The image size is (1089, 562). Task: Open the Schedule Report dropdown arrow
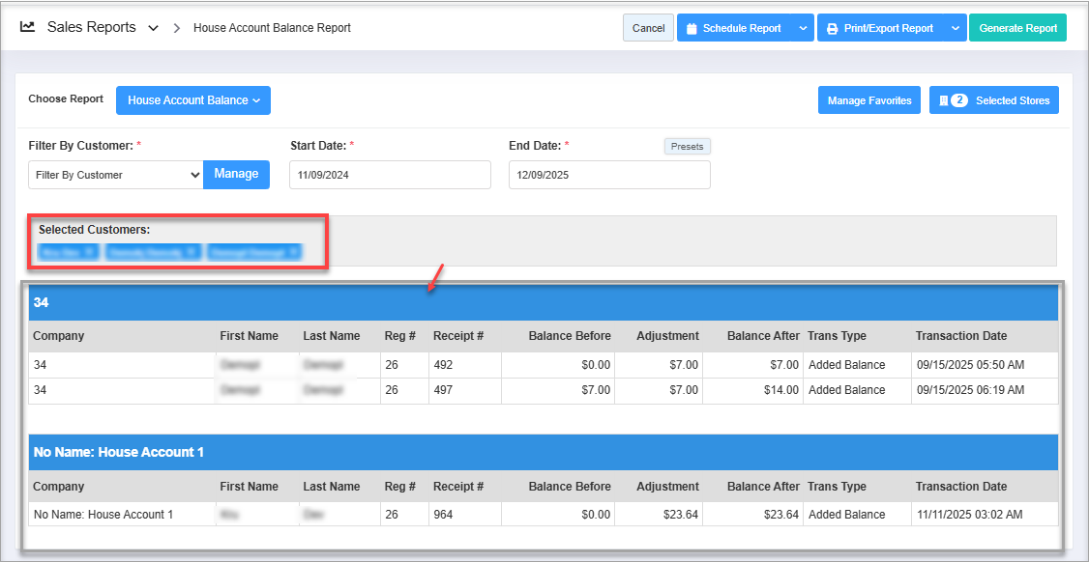[803, 29]
